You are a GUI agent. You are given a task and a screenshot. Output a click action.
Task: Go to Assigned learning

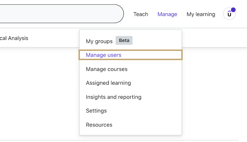(108, 83)
